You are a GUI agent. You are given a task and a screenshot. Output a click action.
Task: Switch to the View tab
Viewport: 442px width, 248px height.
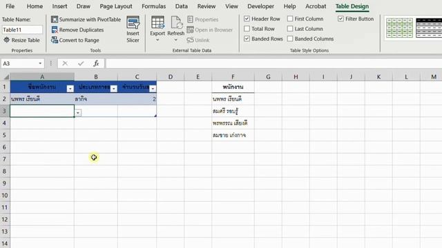click(x=231, y=6)
